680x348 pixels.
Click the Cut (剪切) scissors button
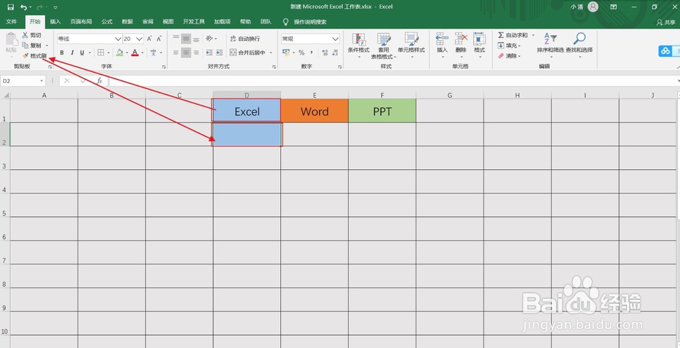click(32, 35)
